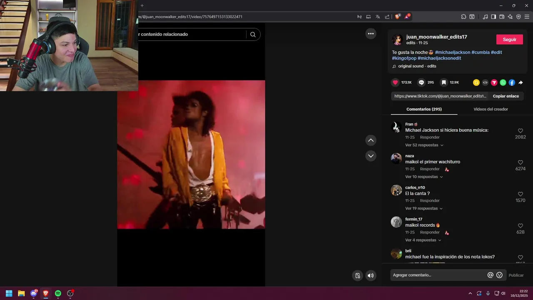533x300 pixels.
Task: Open Spotify from the taskbar
Action: tap(58, 293)
